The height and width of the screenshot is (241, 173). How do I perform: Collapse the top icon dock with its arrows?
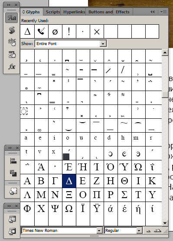tap(9, 5)
